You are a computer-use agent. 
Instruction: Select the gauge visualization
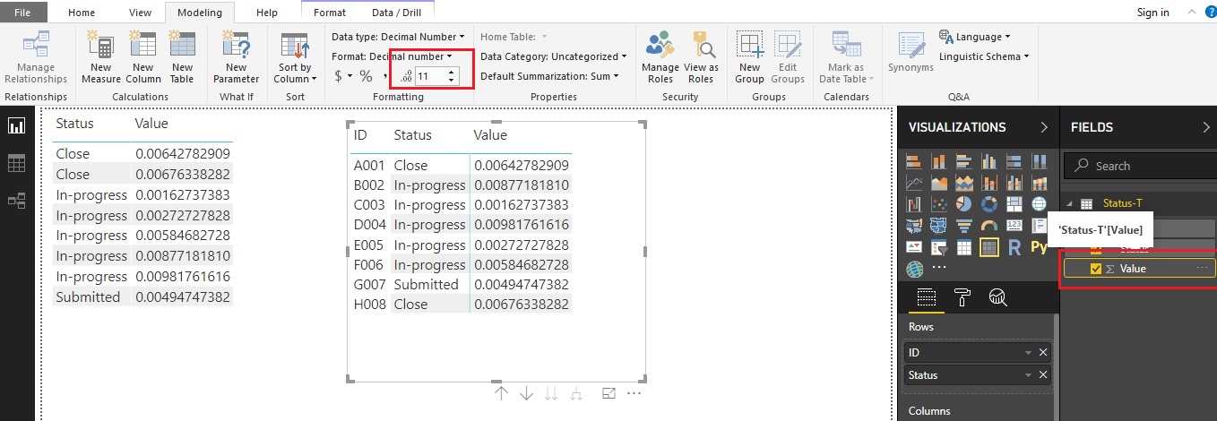pyautogui.click(x=989, y=225)
